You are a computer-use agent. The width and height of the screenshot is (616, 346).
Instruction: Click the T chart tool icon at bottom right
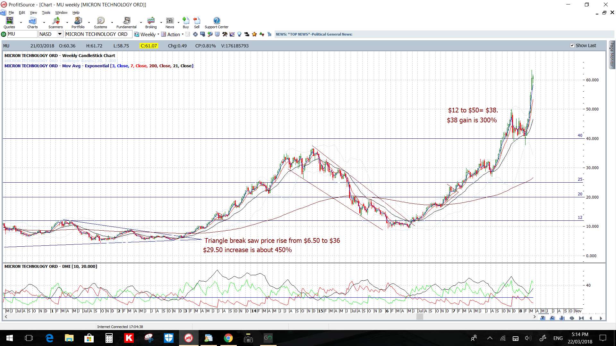click(x=543, y=318)
